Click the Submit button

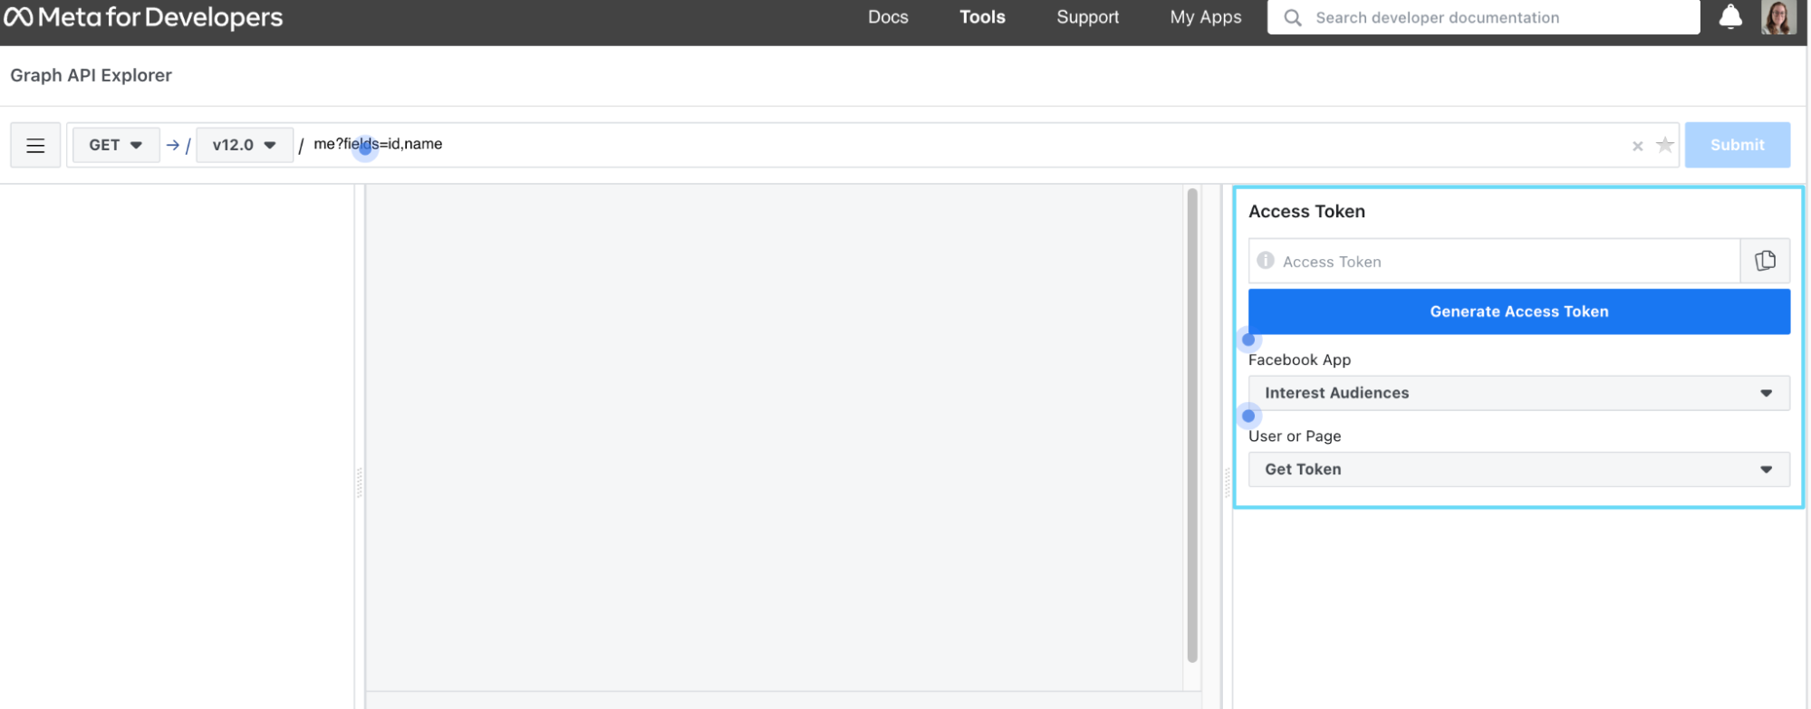tap(1738, 145)
